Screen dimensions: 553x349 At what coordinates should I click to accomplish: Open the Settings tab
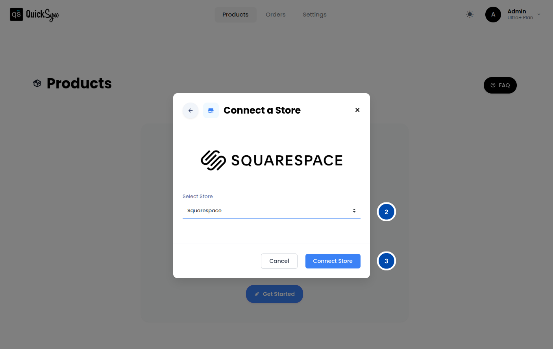click(x=314, y=15)
